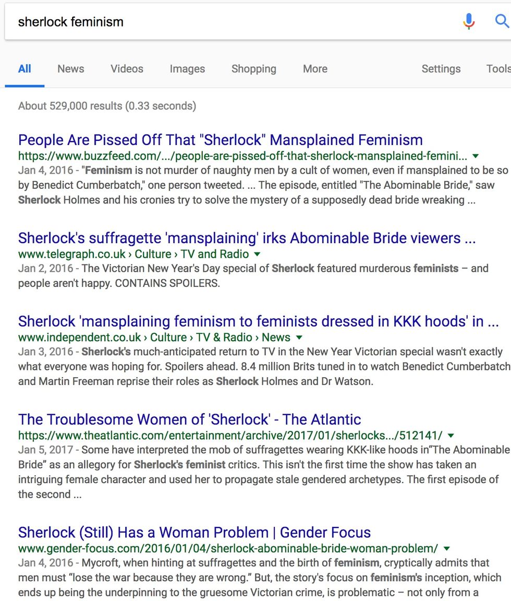Click the voice search microphone icon
The width and height of the screenshot is (511, 601).
[469, 21]
